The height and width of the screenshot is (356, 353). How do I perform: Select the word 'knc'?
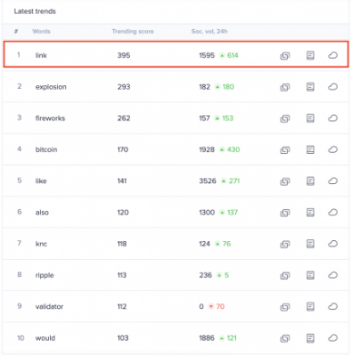pyautogui.click(x=41, y=244)
